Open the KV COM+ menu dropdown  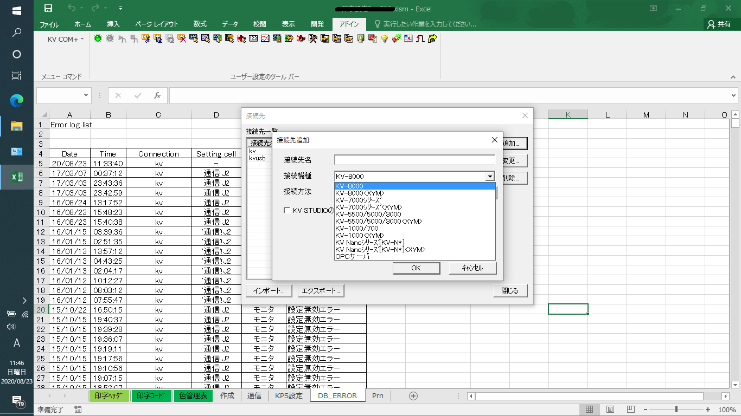[65, 39]
